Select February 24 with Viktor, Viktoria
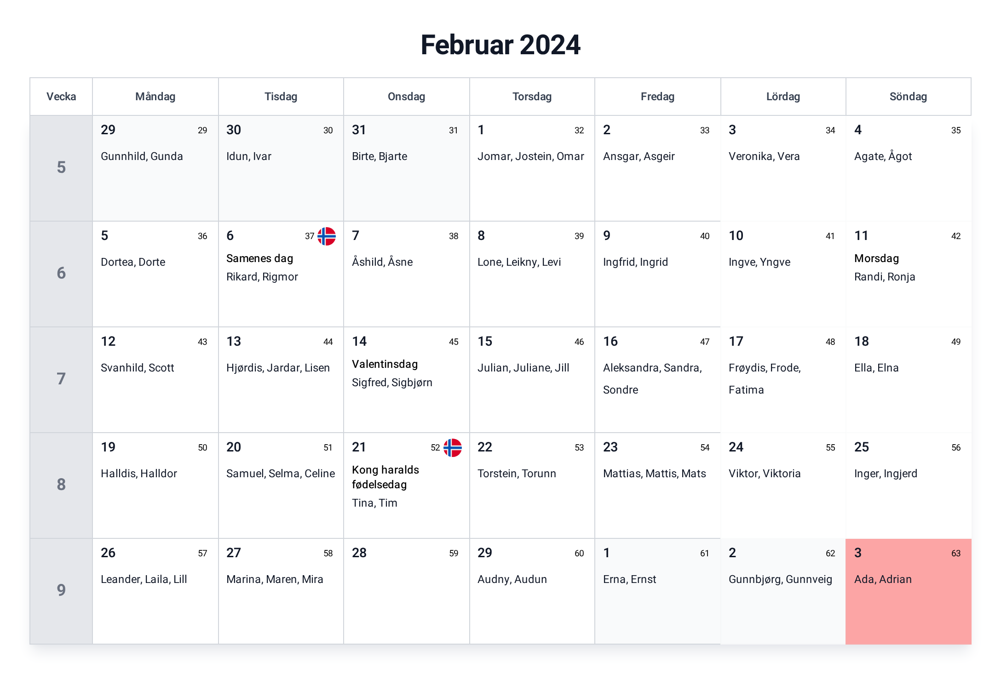The image size is (1001, 674). click(x=783, y=486)
